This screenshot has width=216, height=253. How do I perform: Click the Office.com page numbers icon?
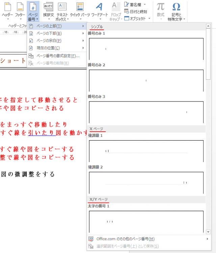pos(91,239)
